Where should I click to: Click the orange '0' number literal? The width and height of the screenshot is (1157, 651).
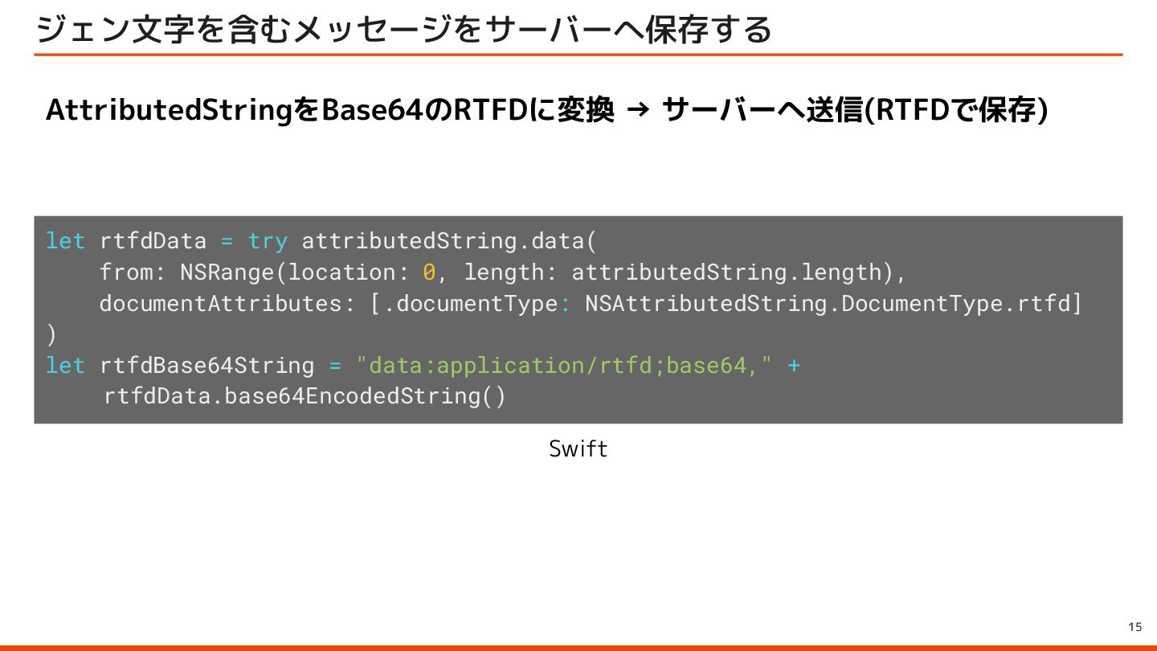429,272
